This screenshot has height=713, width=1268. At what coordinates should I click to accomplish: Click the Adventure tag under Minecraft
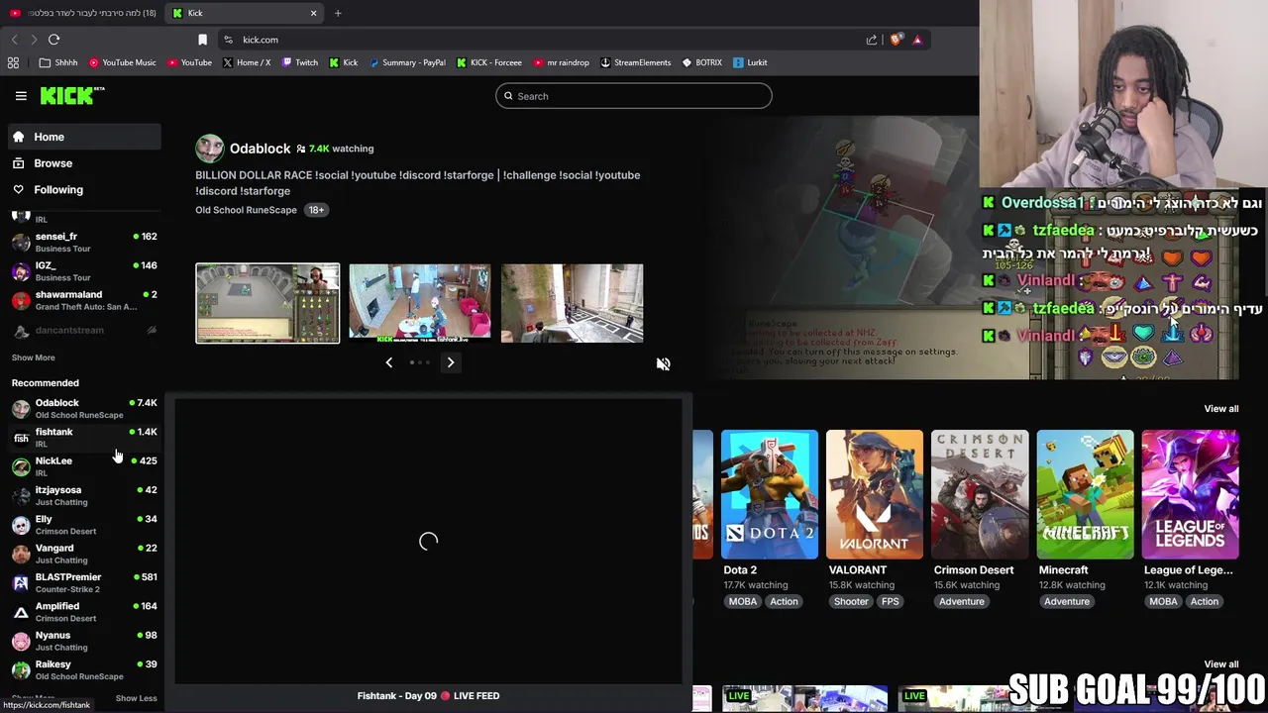pos(1067,601)
